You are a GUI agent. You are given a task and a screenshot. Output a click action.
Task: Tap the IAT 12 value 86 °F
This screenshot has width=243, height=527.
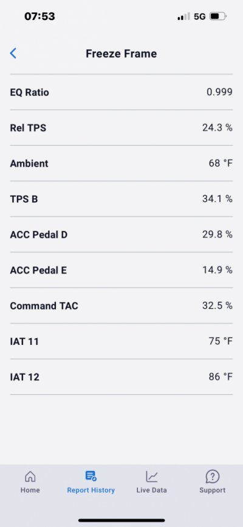point(221,377)
